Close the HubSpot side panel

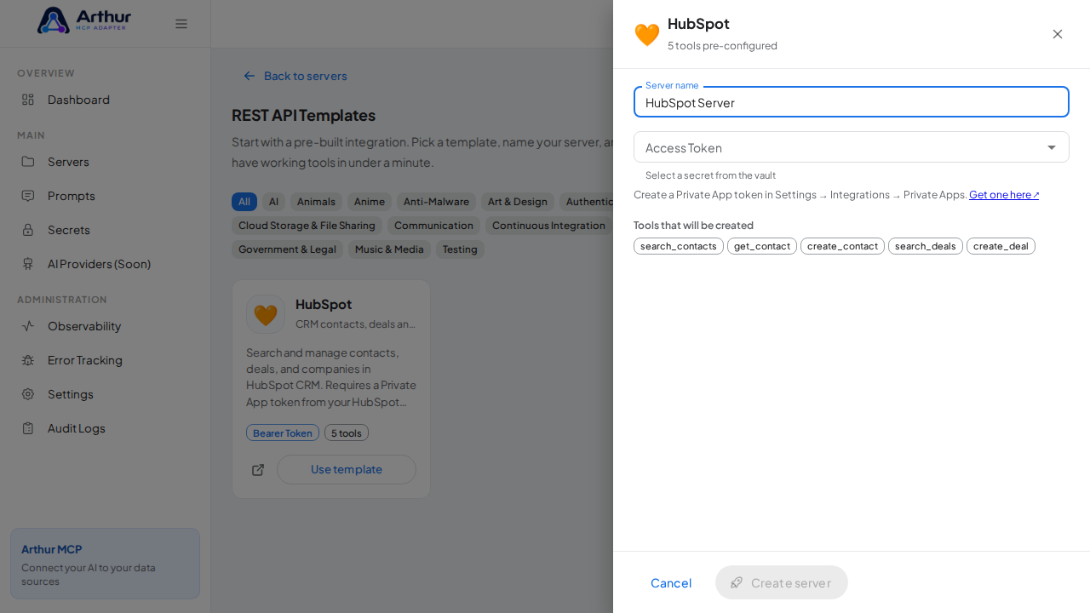1058,34
